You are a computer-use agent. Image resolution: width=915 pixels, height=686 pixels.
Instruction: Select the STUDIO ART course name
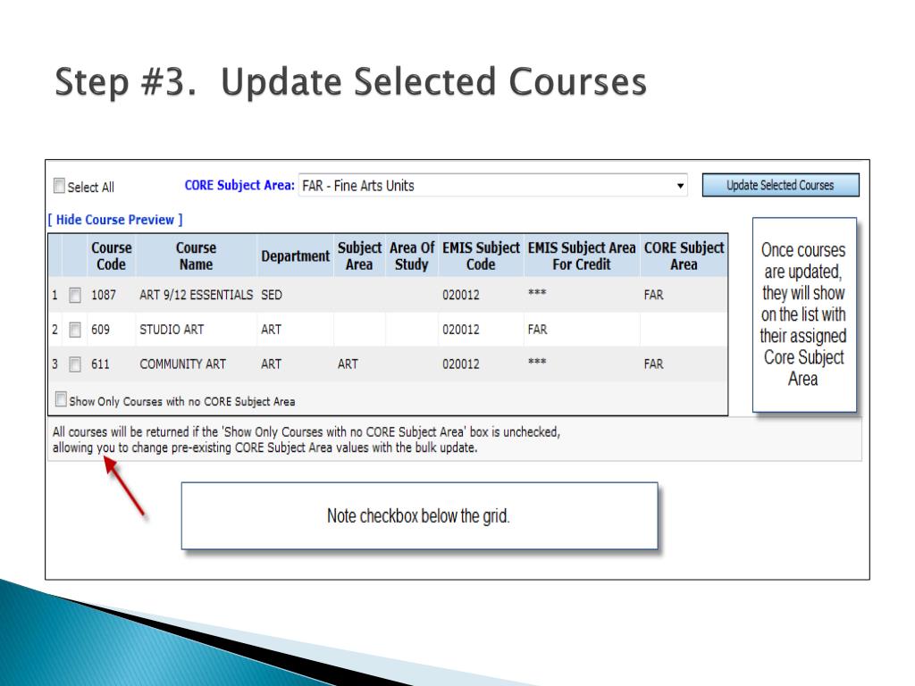pyautogui.click(x=172, y=330)
